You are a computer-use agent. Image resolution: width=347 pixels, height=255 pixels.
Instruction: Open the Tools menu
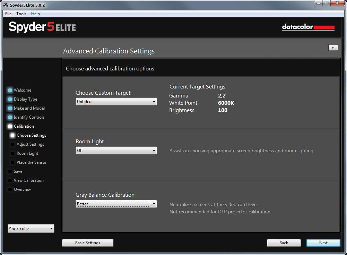[x=21, y=14]
